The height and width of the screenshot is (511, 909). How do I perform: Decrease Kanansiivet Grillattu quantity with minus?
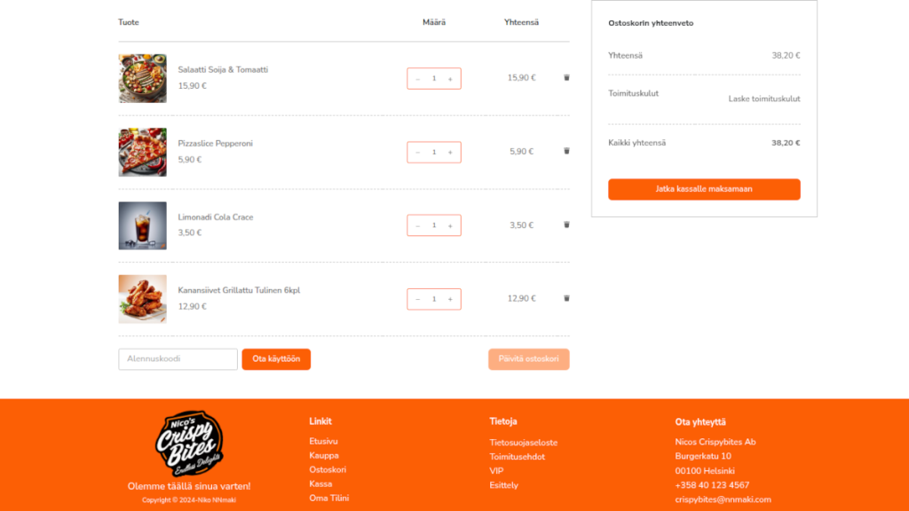point(417,300)
